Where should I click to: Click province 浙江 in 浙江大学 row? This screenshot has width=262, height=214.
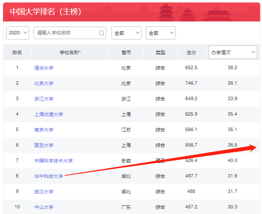pos(126,99)
